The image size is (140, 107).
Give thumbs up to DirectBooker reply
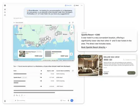[70, 23]
